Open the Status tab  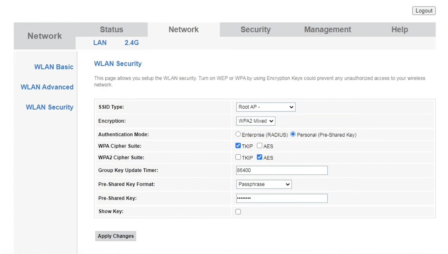click(x=111, y=30)
